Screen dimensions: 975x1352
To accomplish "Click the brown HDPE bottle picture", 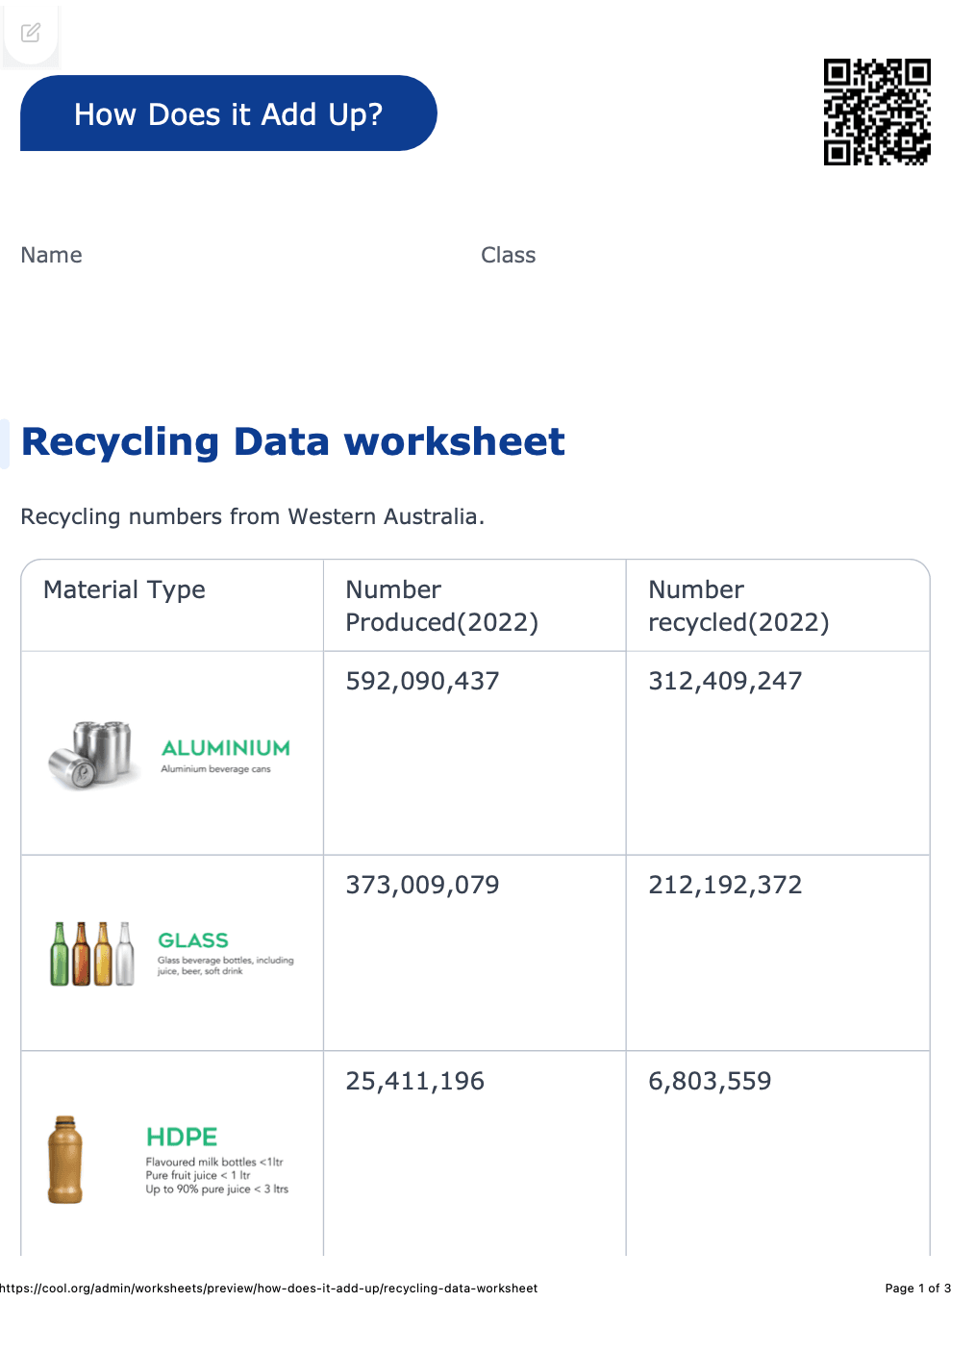I will (65, 1160).
